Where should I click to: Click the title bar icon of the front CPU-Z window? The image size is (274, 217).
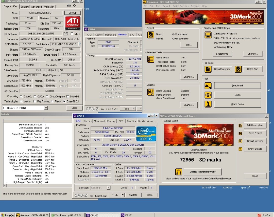(x=75, y=116)
